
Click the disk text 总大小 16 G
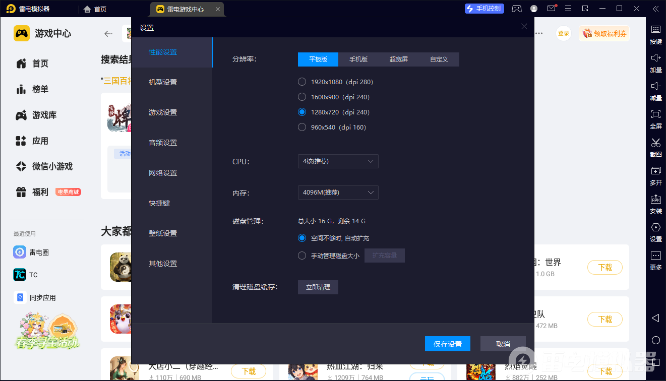click(315, 221)
